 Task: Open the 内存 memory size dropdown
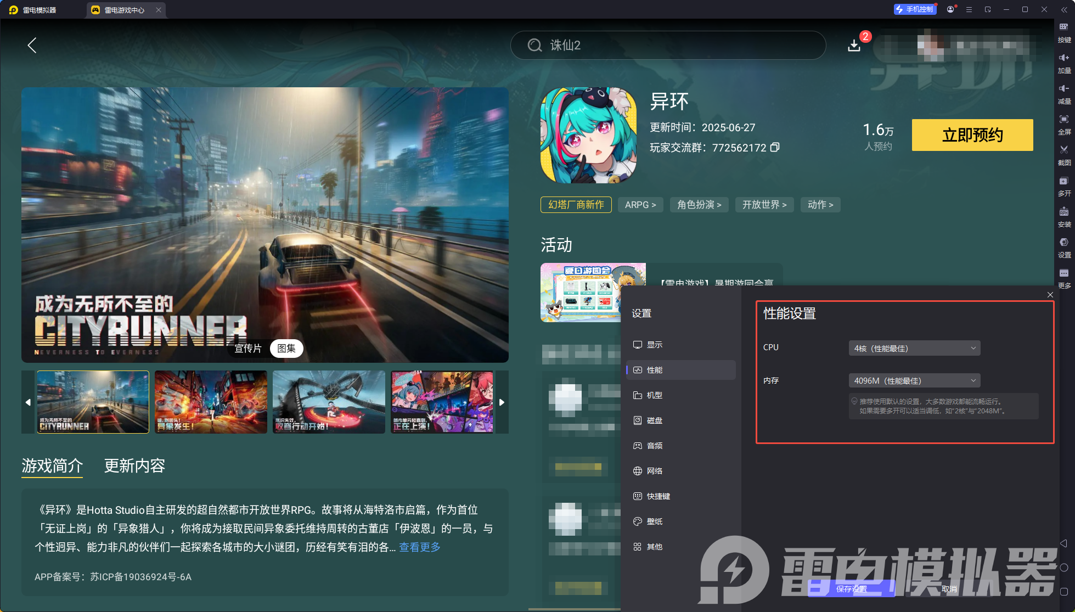click(914, 380)
